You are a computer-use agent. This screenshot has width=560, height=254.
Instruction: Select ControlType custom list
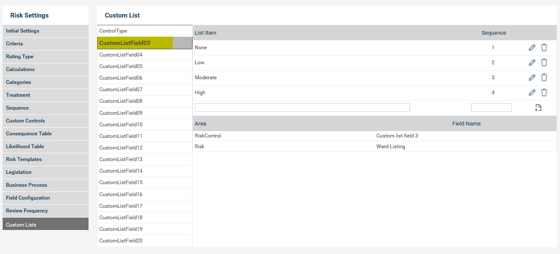click(144, 31)
